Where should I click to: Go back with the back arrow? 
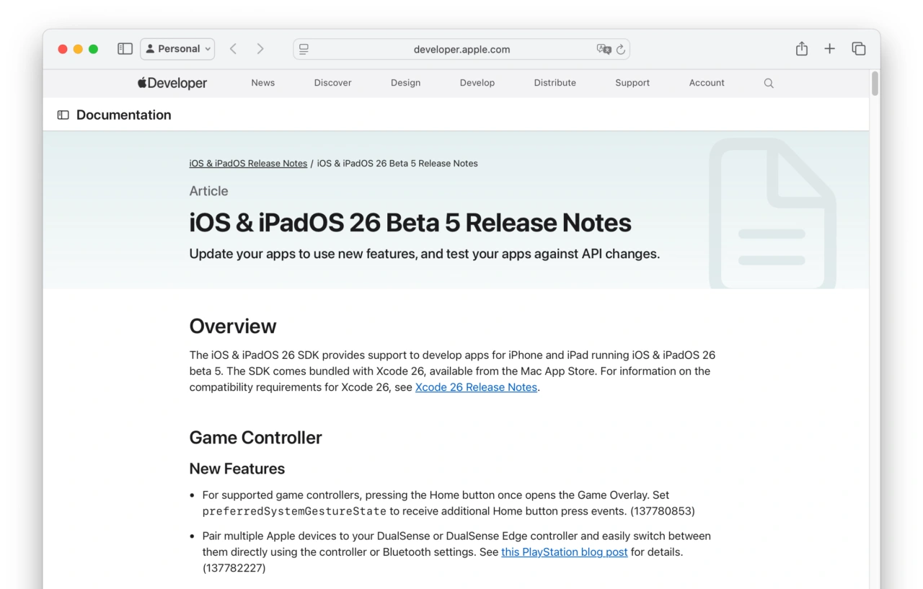coord(233,49)
